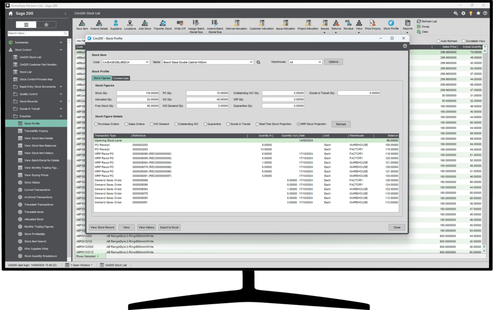Open Project Allocation tool
Screen dimensions: 493x310
tap(308, 25)
